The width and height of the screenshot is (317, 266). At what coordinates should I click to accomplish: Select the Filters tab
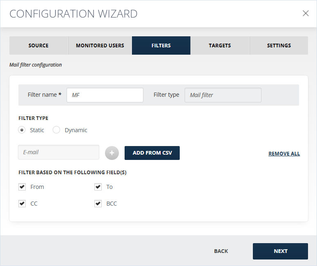pos(161,45)
